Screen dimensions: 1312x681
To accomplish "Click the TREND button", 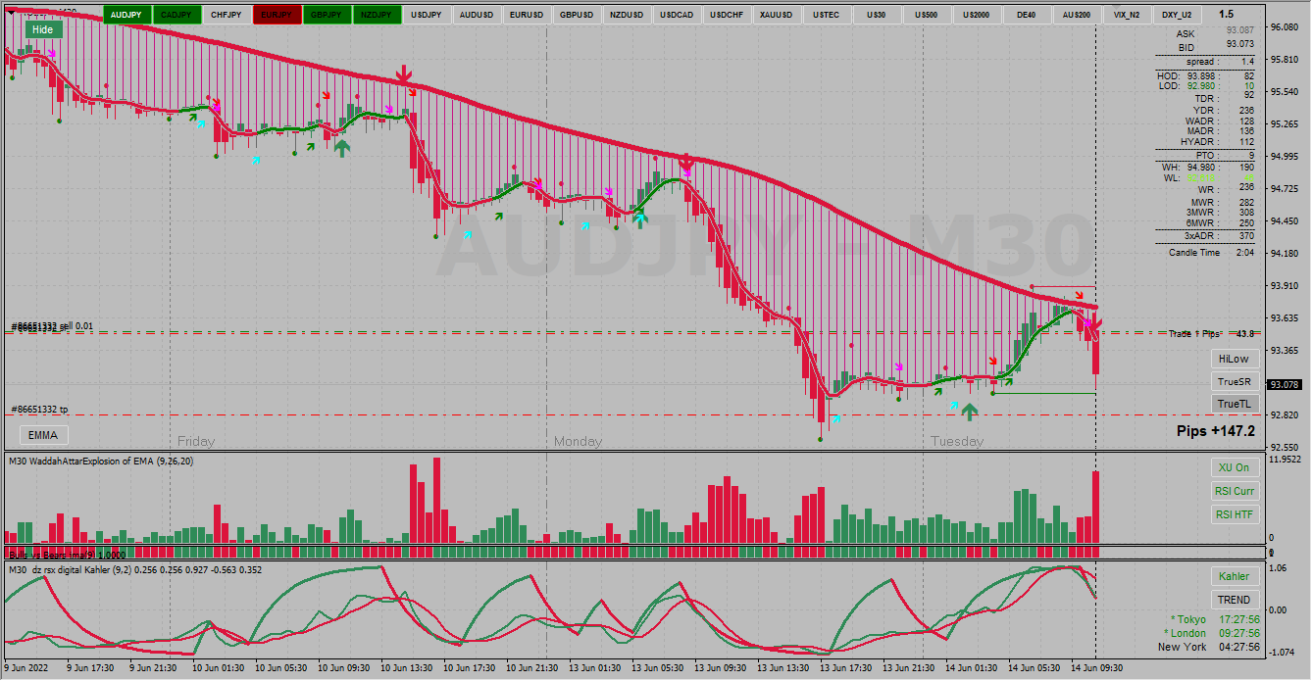I will [x=1234, y=600].
